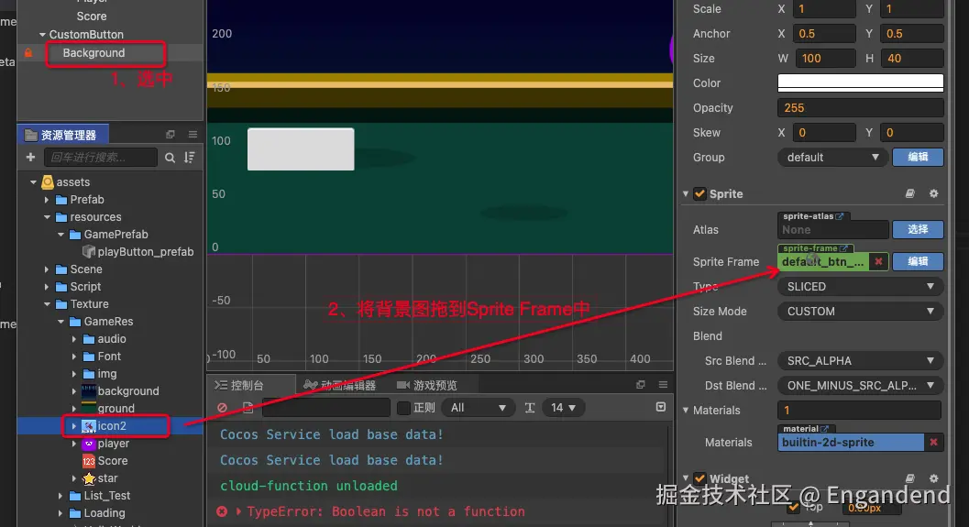Clear console with the red clear icon
Viewport: 969px width, 527px height.
(222, 408)
